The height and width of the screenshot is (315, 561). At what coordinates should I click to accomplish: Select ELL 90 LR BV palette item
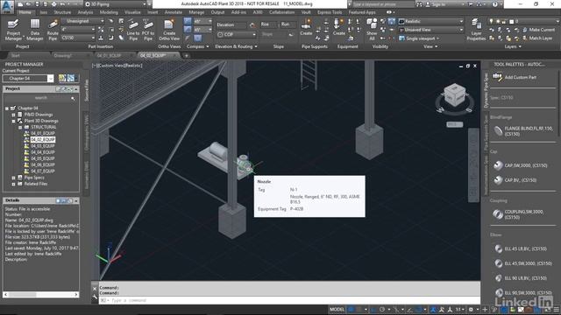pos(521,278)
